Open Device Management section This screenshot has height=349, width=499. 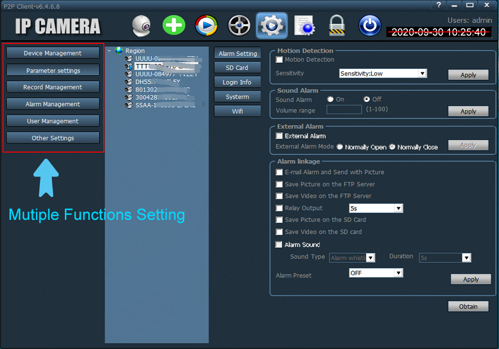(53, 53)
